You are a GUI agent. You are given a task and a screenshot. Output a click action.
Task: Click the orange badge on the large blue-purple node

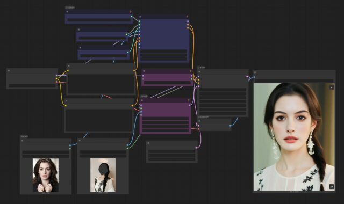(x=187, y=17)
